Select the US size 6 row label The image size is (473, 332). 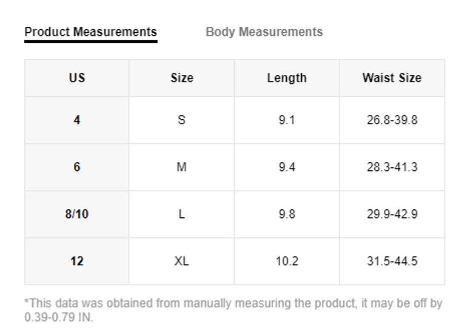coord(77,167)
